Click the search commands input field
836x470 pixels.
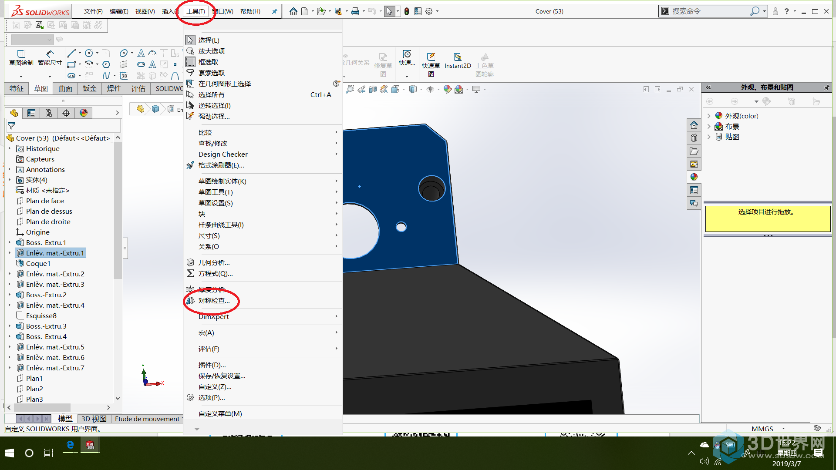coord(710,11)
